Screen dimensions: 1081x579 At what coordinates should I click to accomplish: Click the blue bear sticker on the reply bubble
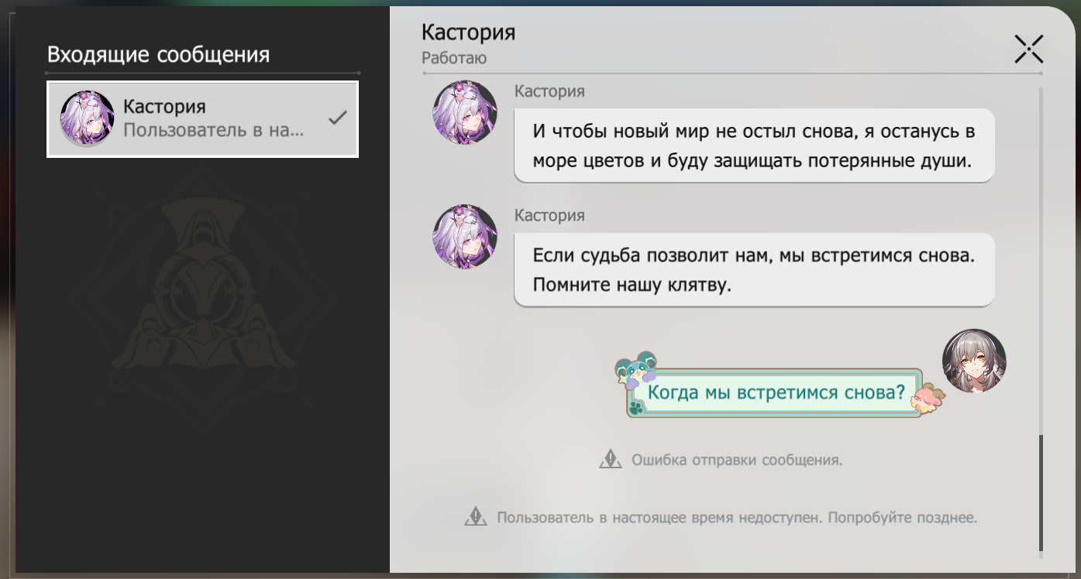[637, 372]
